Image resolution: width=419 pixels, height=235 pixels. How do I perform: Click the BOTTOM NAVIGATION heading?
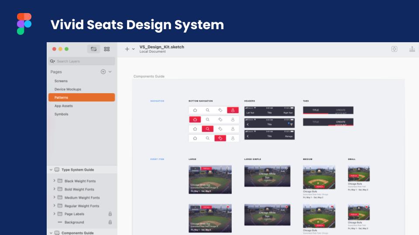[201, 101]
